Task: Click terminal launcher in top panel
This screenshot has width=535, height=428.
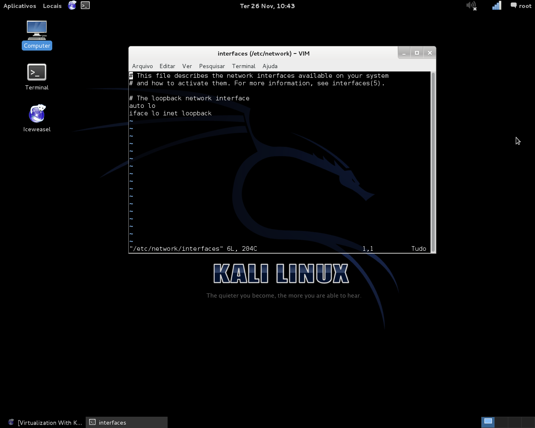Action: point(85,5)
